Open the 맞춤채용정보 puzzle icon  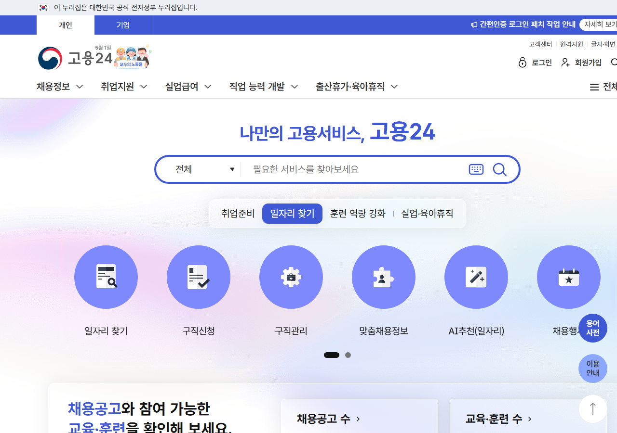[x=384, y=277]
